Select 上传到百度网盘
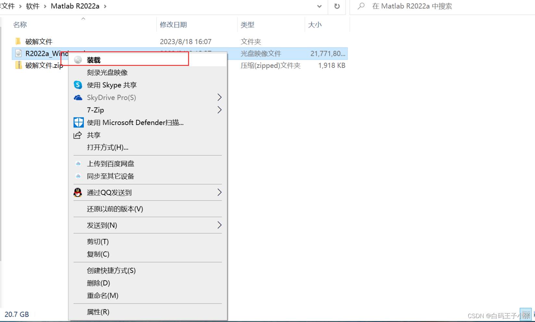This screenshot has width=535, height=322. [110, 164]
